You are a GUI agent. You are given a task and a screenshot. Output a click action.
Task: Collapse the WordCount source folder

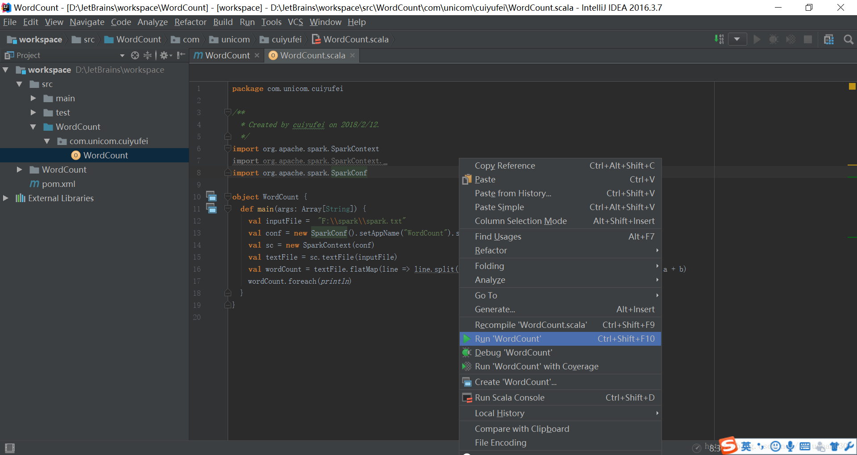[x=33, y=127]
